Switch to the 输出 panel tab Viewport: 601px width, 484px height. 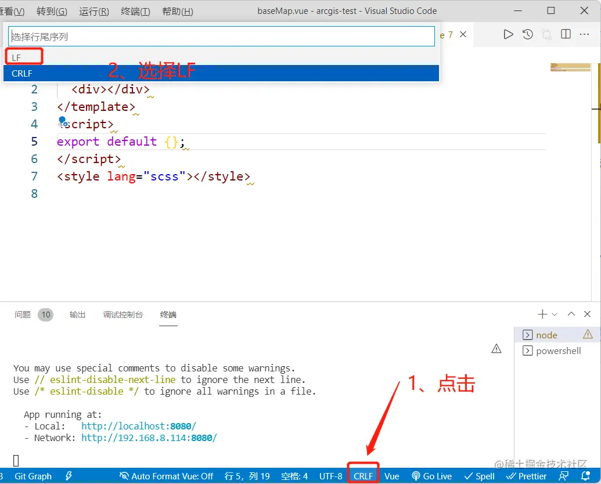tap(77, 315)
